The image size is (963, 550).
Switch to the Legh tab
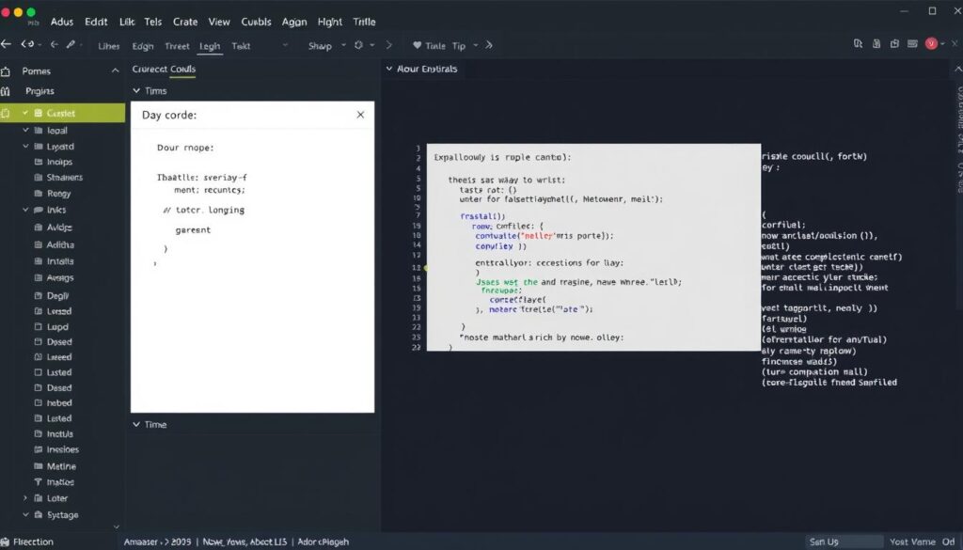pos(210,46)
